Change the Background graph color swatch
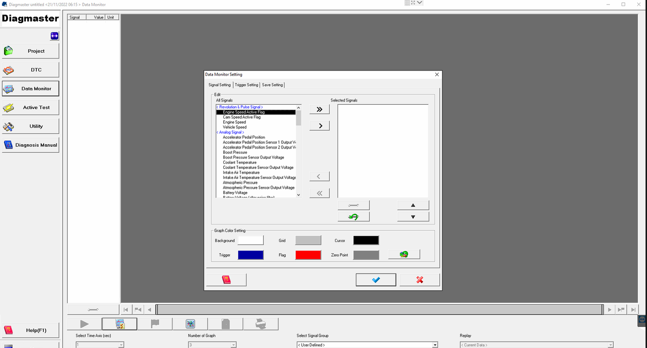 [251, 241]
